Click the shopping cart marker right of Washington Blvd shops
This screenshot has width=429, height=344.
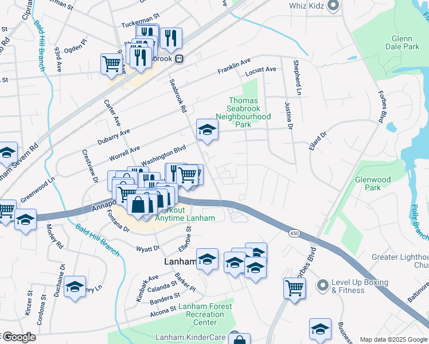coord(188,178)
